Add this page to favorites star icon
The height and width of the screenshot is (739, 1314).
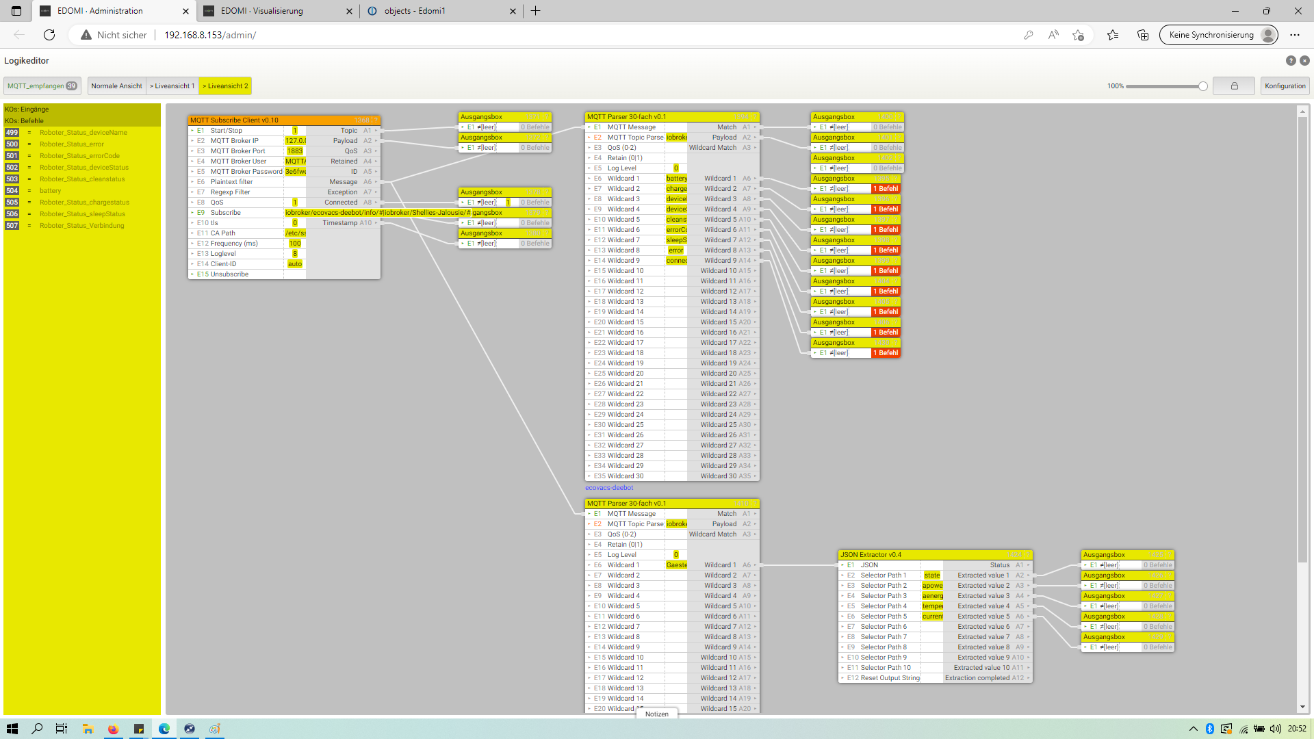coord(1078,35)
